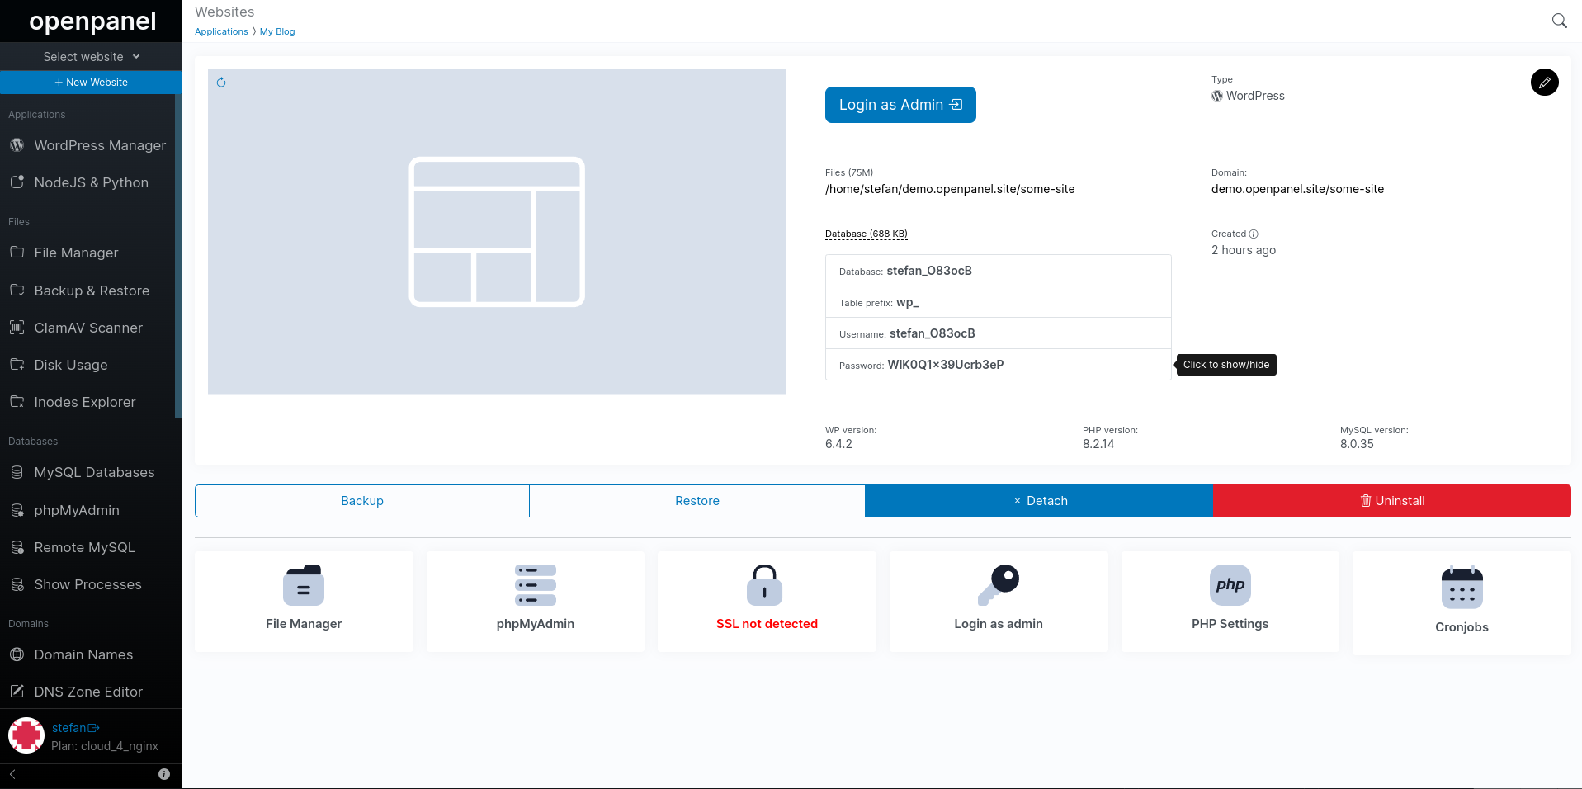The image size is (1582, 789).
Task: Click the database name stefan_O83ocB
Action: tap(929, 271)
